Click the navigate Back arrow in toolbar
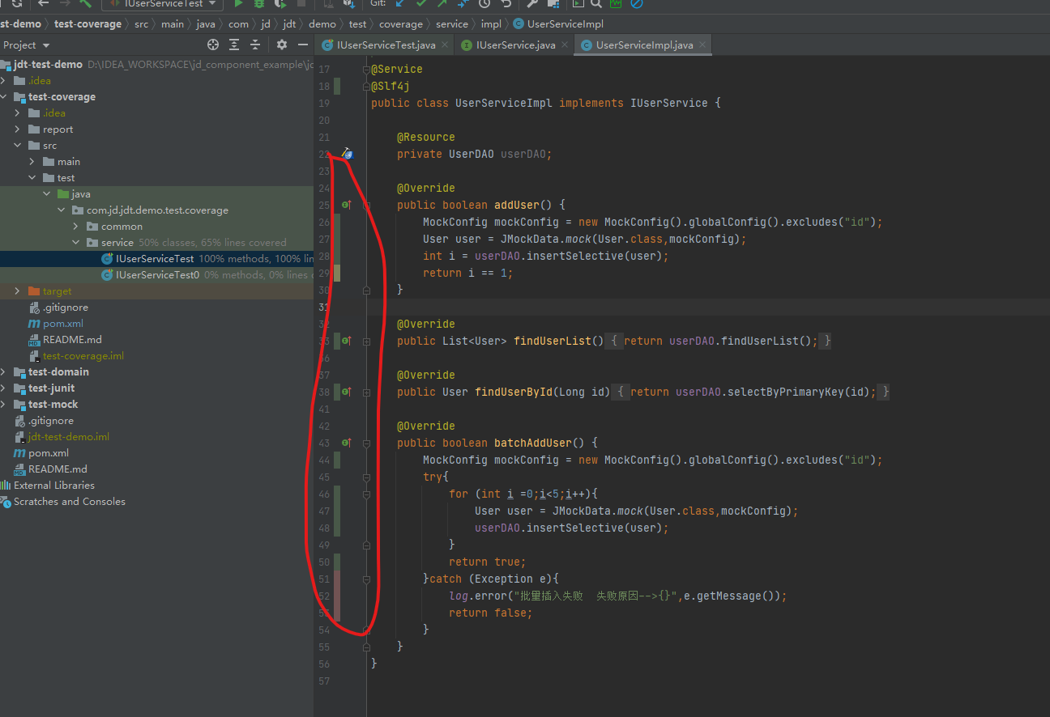 click(43, 4)
